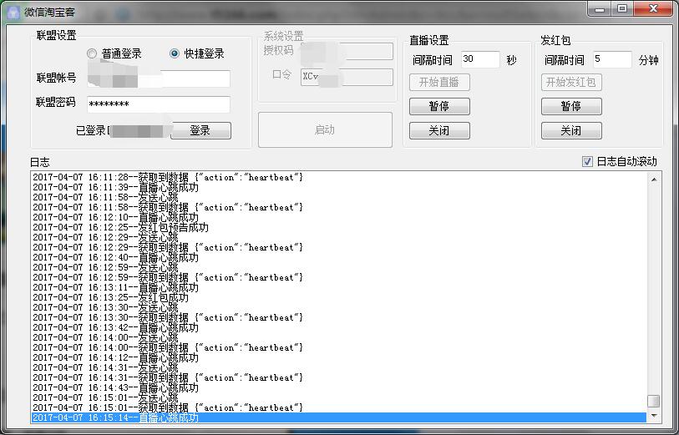Image resolution: width=679 pixels, height=435 pixels.
Task: Select the 普通登录 radio button
Action: [91, 53]
